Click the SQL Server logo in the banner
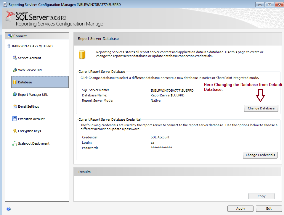The image size is (284, 215). point(9,16)
